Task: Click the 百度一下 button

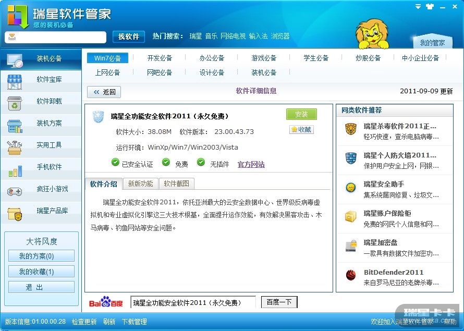Action: [x=279, y=302]
